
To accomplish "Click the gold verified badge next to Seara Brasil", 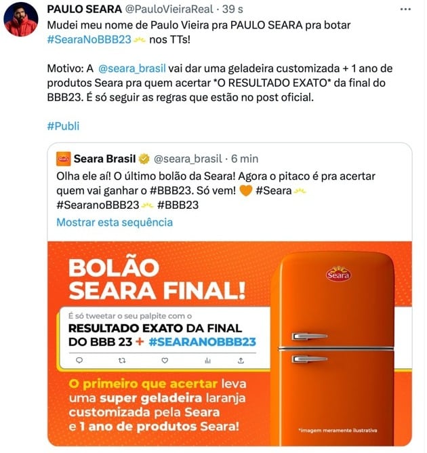I will (x=144, y=159).
